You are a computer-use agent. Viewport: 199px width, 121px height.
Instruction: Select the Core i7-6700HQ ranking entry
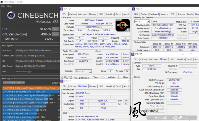tap(31, 106)
